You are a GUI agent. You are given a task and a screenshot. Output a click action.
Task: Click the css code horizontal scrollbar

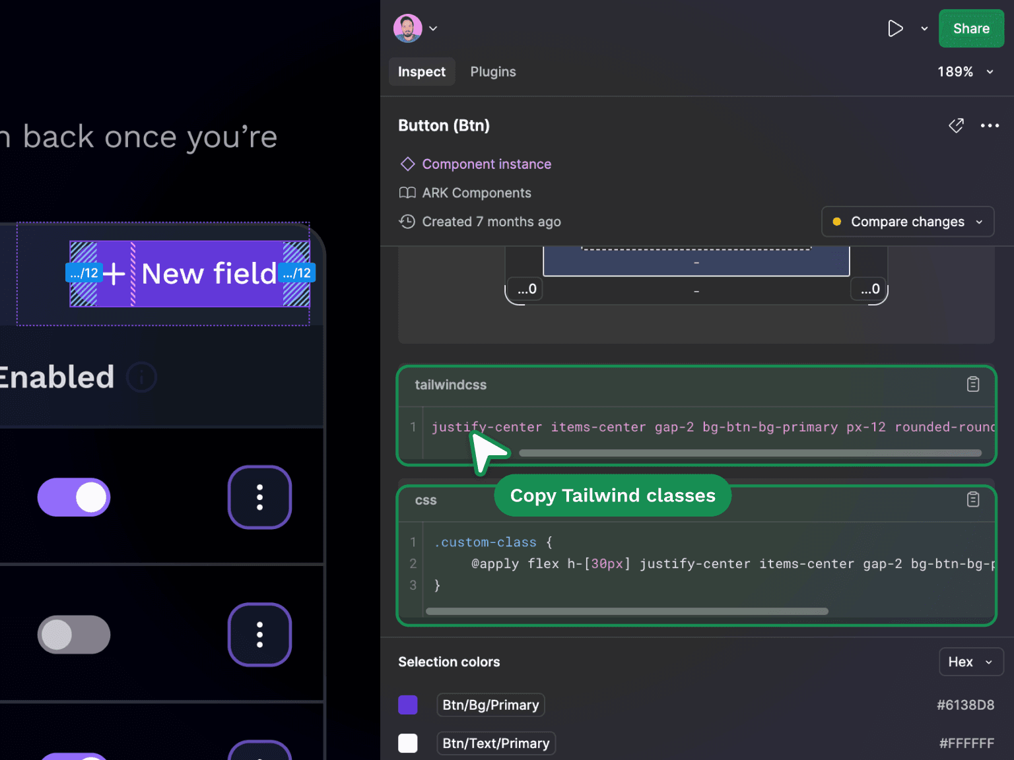pos(627,611)
